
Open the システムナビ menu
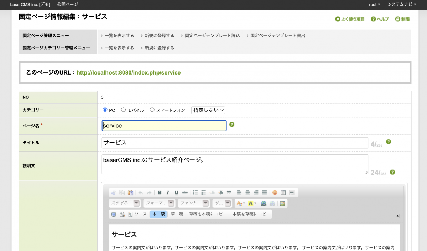coord(402,4)
